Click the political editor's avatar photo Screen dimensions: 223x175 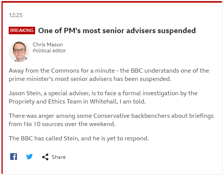pyautogui.click(x=19, y=52)
